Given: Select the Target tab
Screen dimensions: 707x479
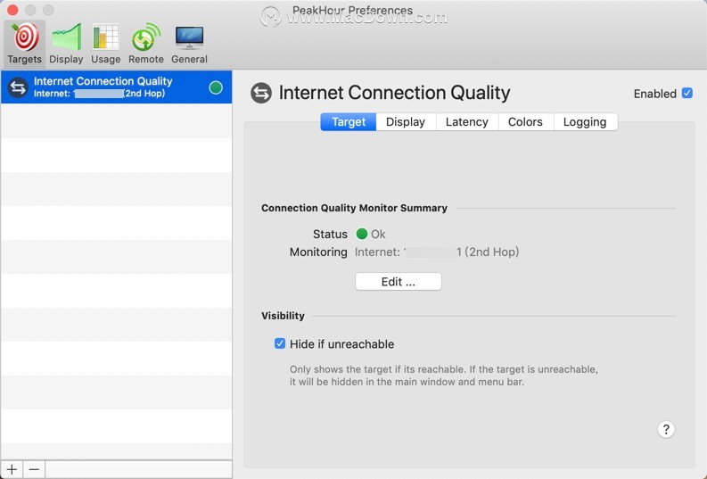Looking at the screenshot, I should click(348, 122).
